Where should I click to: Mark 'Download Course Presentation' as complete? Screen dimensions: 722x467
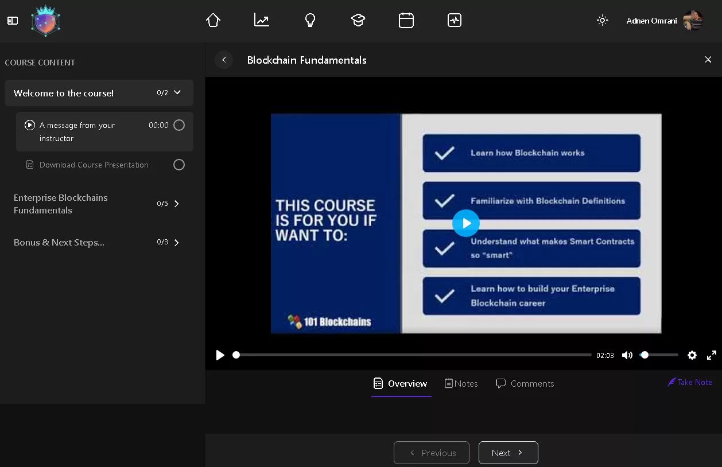[x=179, y=165]
